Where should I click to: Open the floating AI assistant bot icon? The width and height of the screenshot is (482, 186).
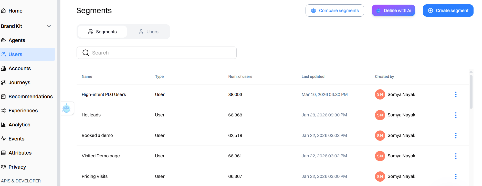tap(67, 108)
